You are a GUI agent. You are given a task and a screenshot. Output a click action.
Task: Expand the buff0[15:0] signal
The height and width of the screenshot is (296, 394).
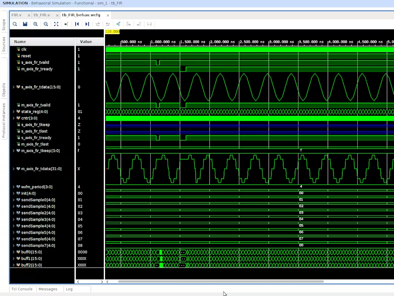pos(14,252)
